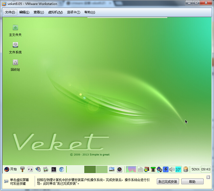Open the 编辑(E) menu
The width and height of the screenshot is (214, 191).
click(x=24, y=12)
